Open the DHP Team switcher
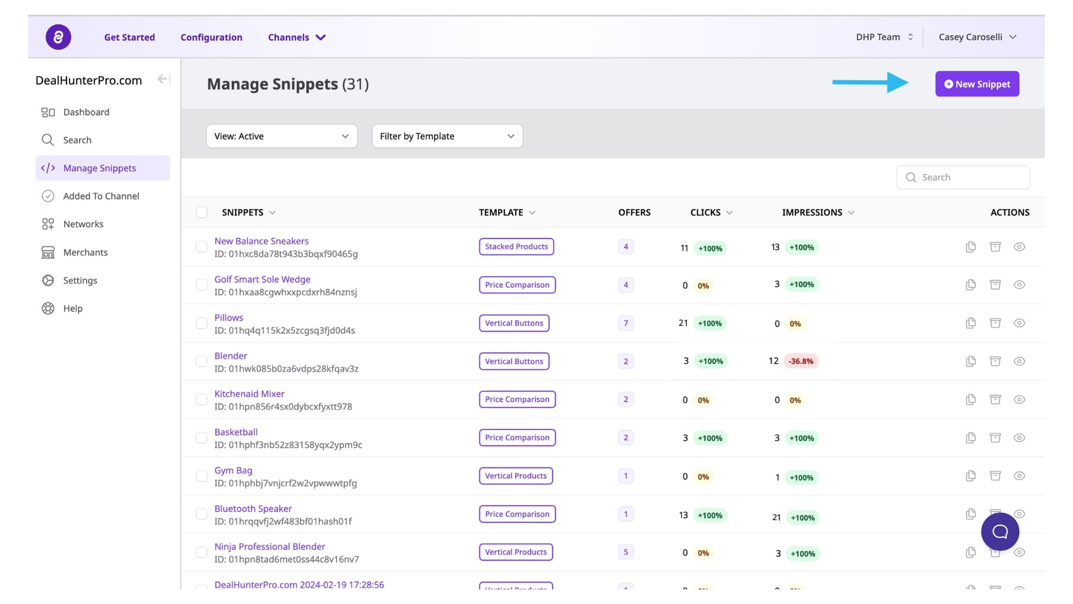 [884, 37]
